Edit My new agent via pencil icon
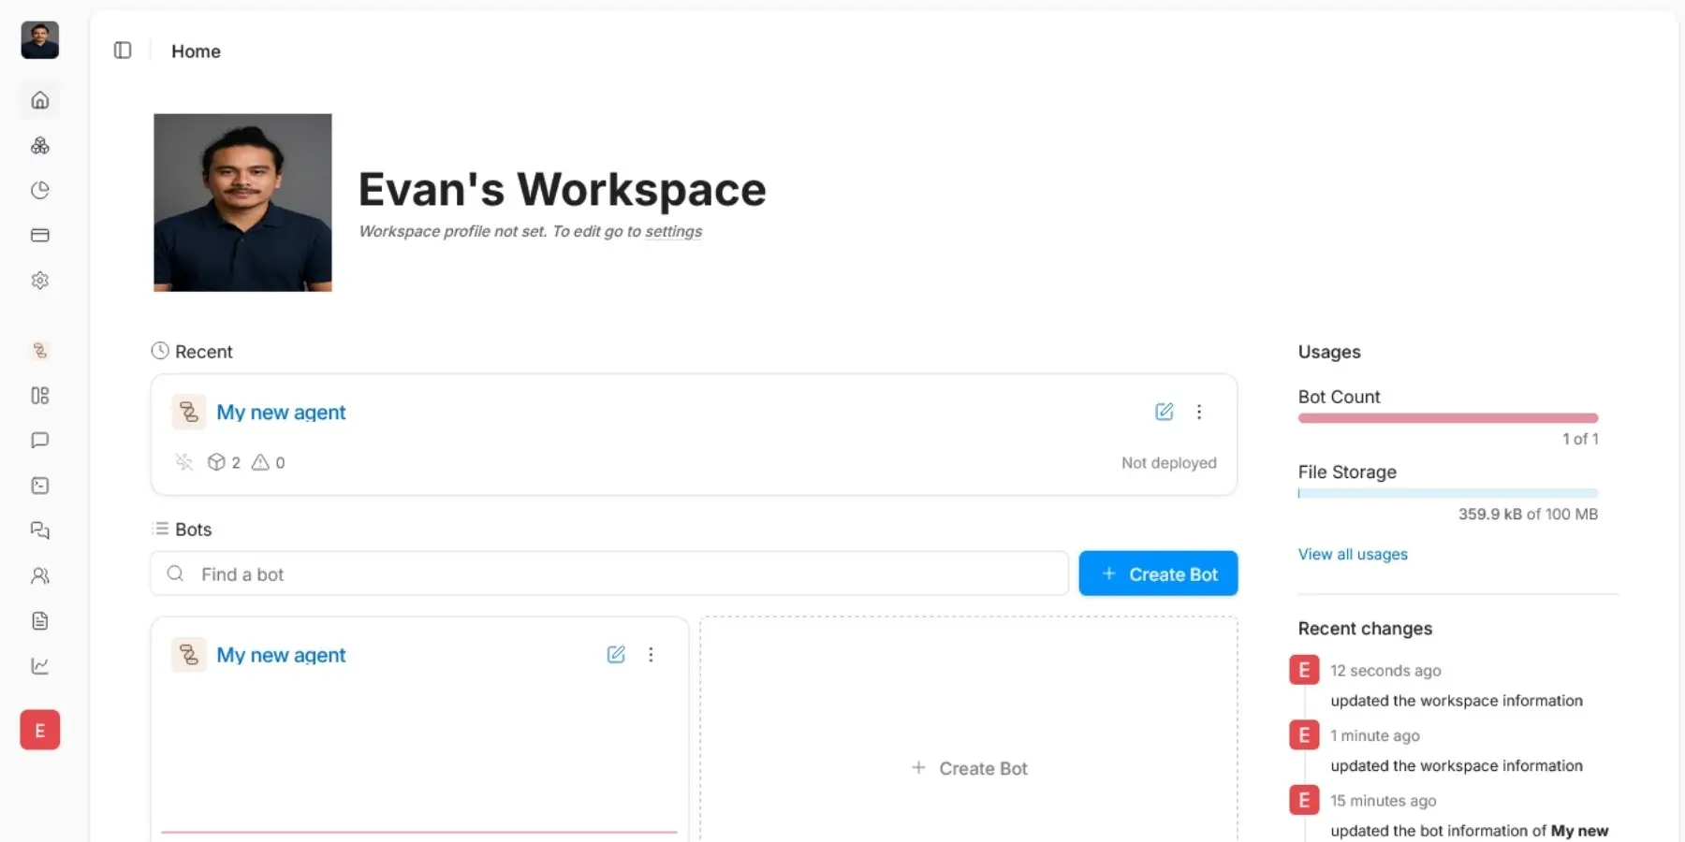The image size is (1685, 842). point(1164,412)
